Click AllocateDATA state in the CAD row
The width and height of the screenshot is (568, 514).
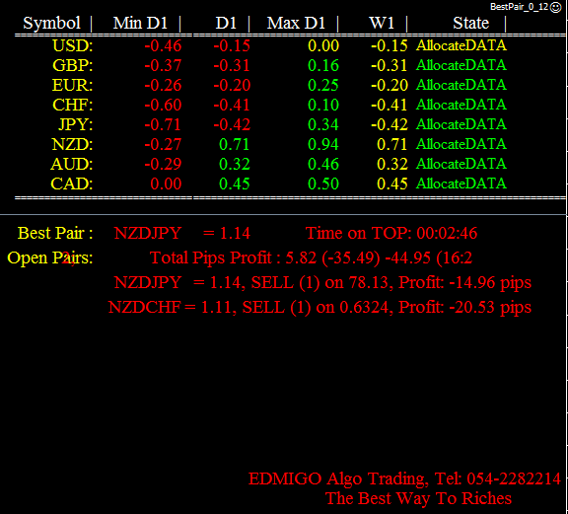(x=461, y=184)
